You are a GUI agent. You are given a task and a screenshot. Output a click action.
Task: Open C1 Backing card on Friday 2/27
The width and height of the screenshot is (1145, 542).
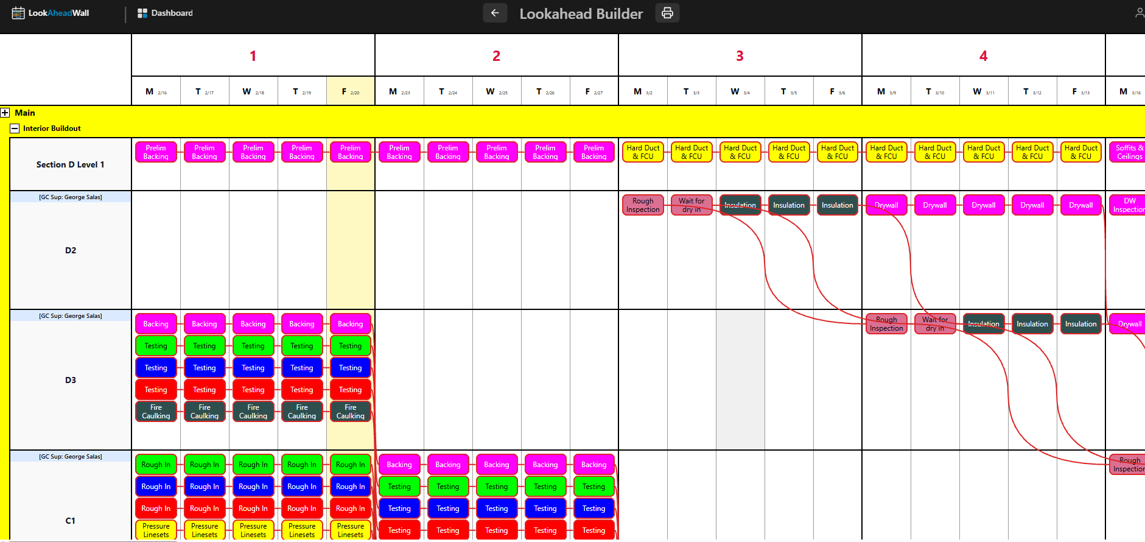594,465
